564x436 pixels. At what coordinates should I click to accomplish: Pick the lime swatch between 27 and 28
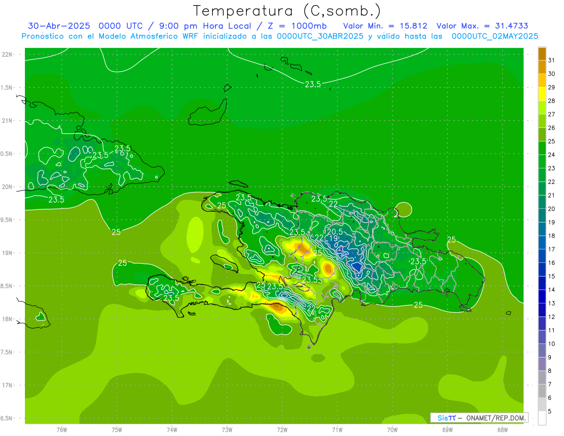click(x=542, y=108)
